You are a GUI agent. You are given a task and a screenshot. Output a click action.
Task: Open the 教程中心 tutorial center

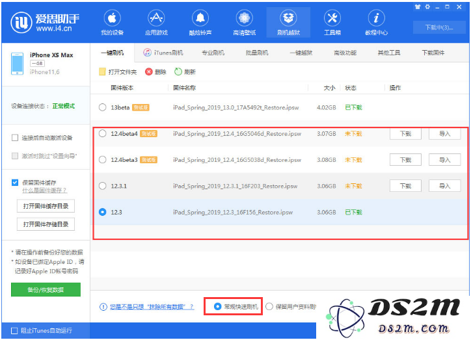point(376,23)
